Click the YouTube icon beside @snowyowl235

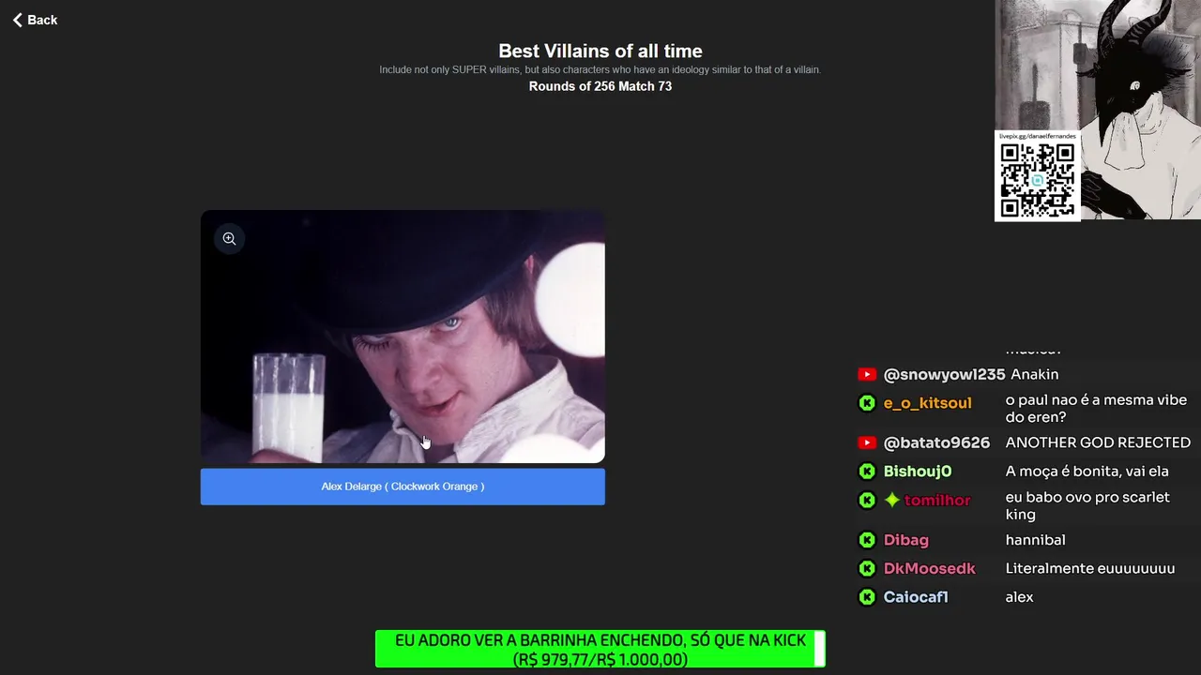pos(867,374)
